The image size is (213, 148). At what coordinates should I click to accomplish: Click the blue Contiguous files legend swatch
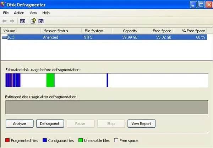click(45, 140)
